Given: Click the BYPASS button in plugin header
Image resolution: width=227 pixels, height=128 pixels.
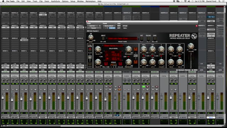Looking at the screenshot, I should (125, 26).
